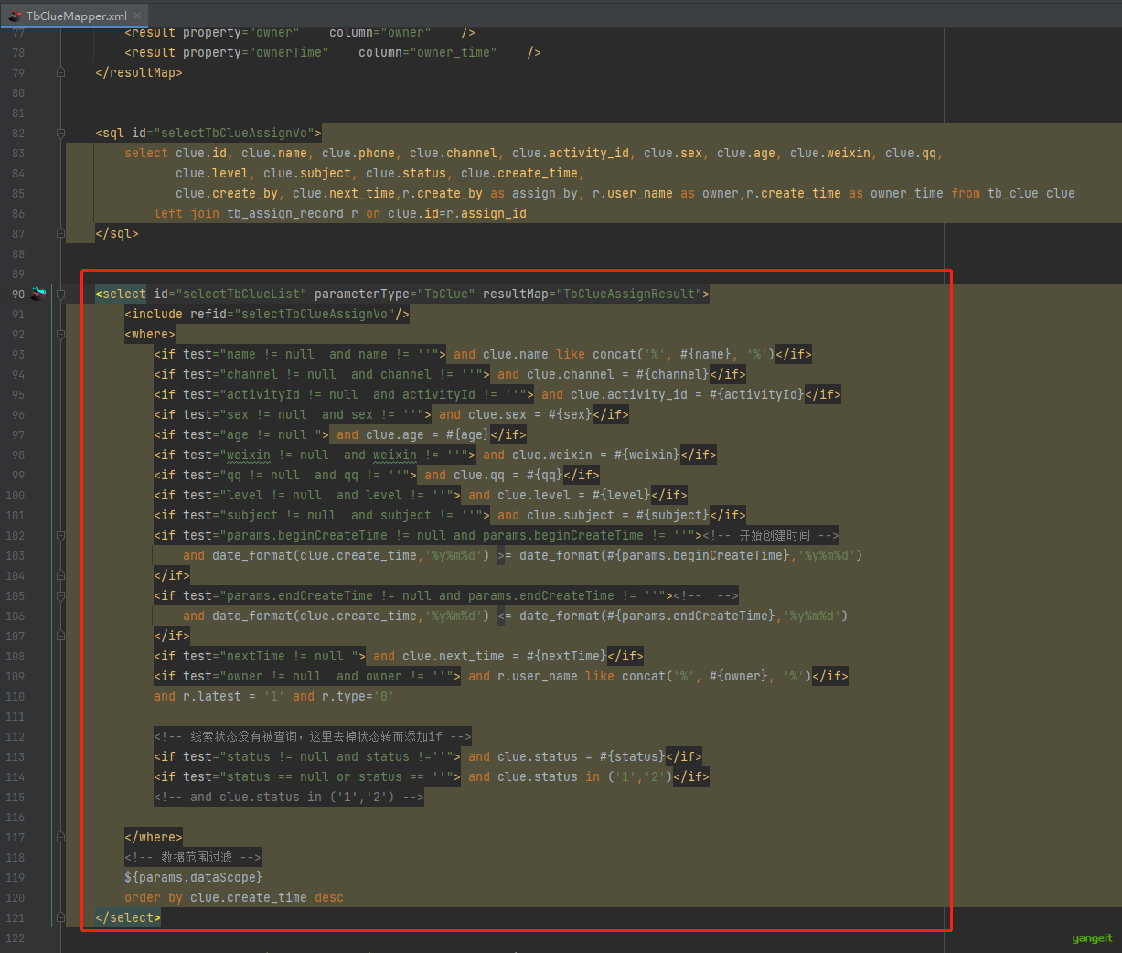Click "clue.phone" in select column list
This screenshot has width=1122, height=953.
[x=358, y=153]
